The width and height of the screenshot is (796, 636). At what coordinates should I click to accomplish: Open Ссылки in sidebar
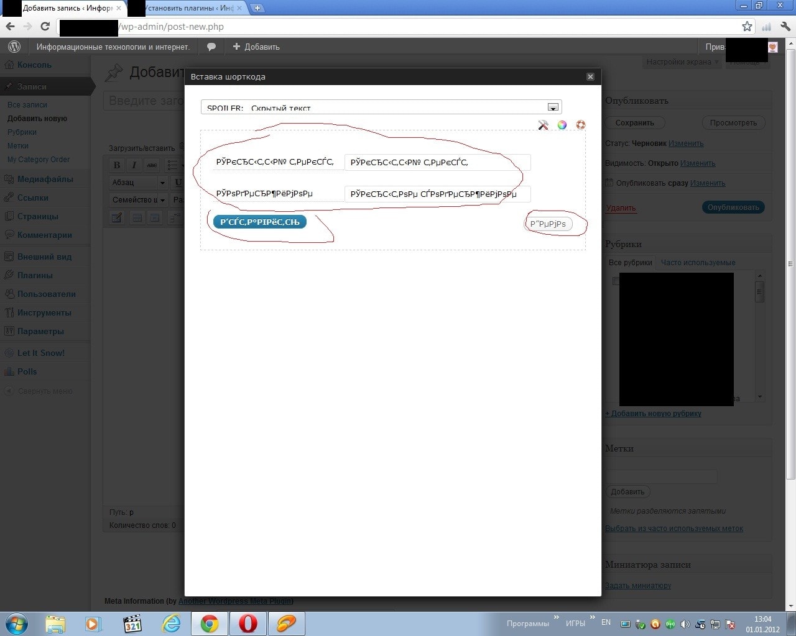pyautogui.click(x=33, y=198)
